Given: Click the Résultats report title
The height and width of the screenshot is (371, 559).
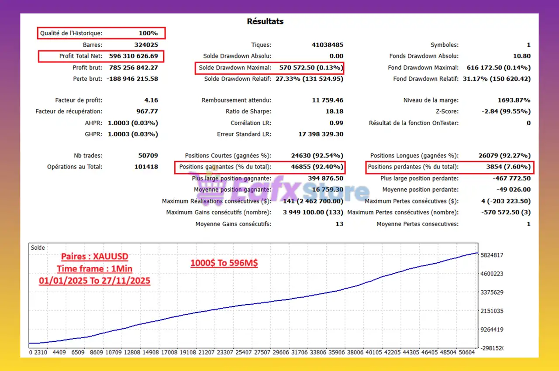Looking at the screenshot, I should coord(265,21).
